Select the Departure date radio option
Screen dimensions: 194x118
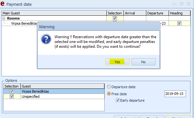[x=109, y=87]
